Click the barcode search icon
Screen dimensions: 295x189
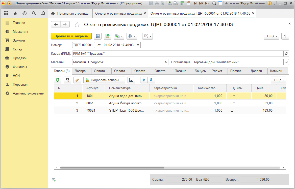(67, 80)
